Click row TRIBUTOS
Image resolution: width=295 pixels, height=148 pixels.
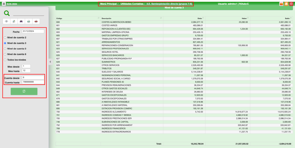click(x=174, y=69)
